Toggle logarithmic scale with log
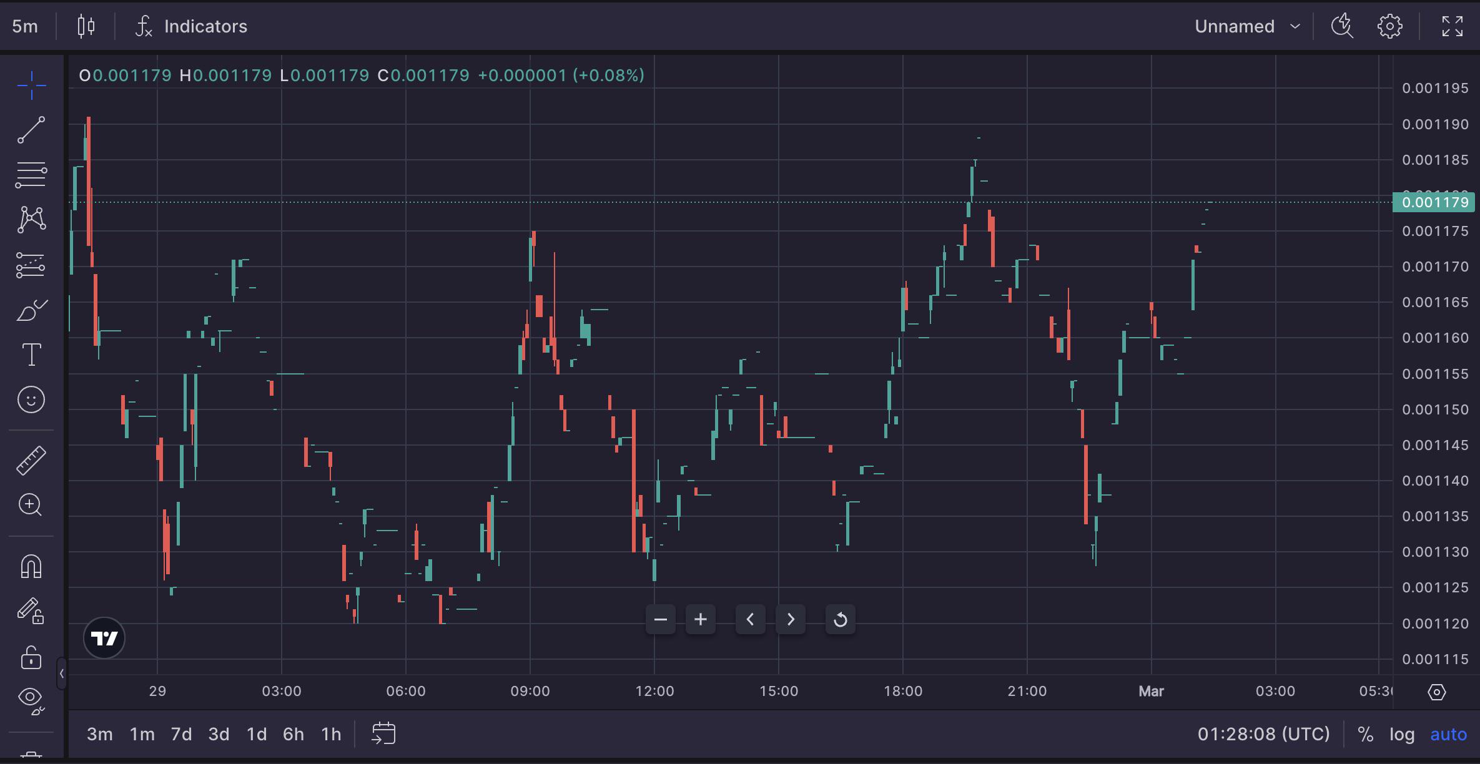The height and width of the screenshot is (764, 1480). click(1401, 734)
